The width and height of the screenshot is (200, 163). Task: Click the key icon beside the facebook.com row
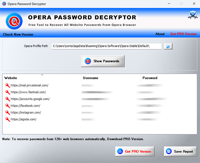[7, 106]
